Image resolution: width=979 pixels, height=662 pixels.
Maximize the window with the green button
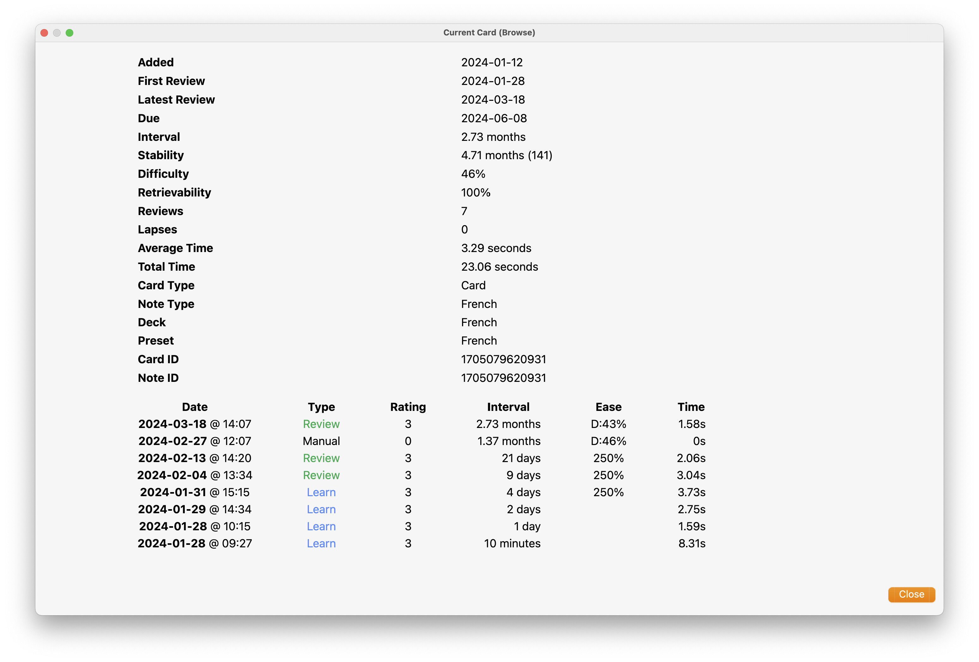69,33
